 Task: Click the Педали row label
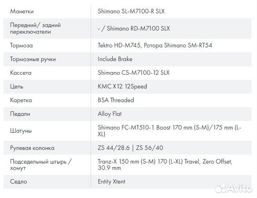(x=20, y=114)
